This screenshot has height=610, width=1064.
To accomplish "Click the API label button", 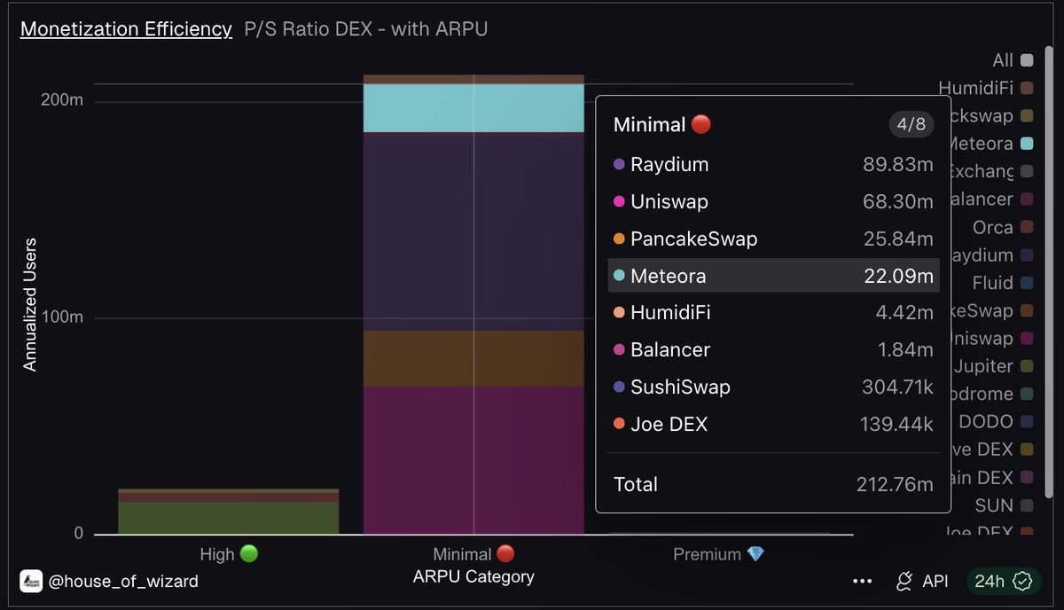I will click(x=935, y=582).
